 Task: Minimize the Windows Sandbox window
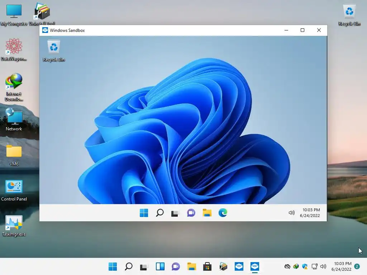[x=286, y=30]
